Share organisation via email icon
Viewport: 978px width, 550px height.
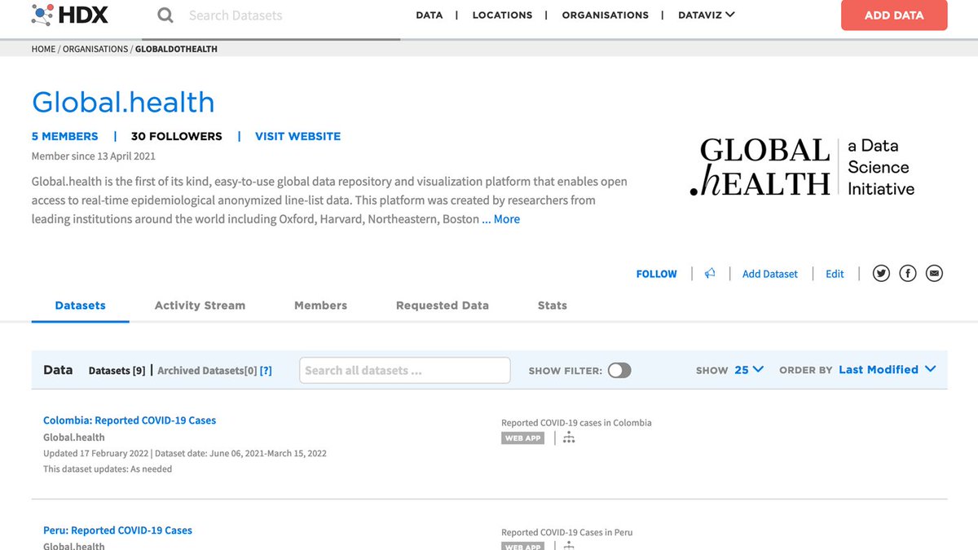click(935, 274)
